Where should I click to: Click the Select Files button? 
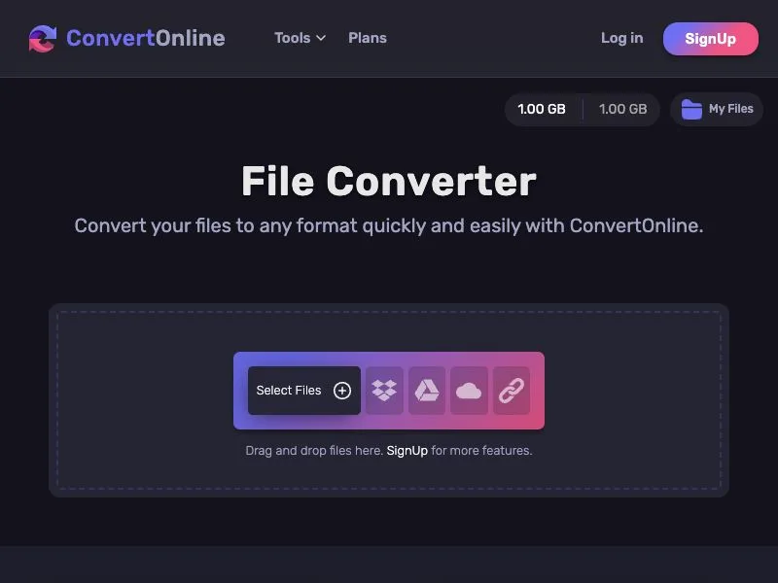tap(304, 391)
